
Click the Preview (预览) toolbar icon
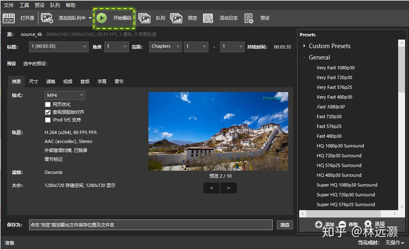click(176, 18)
